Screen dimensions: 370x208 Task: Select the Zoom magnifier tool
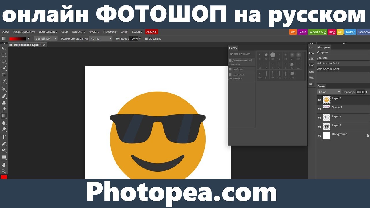click(4, 171)
